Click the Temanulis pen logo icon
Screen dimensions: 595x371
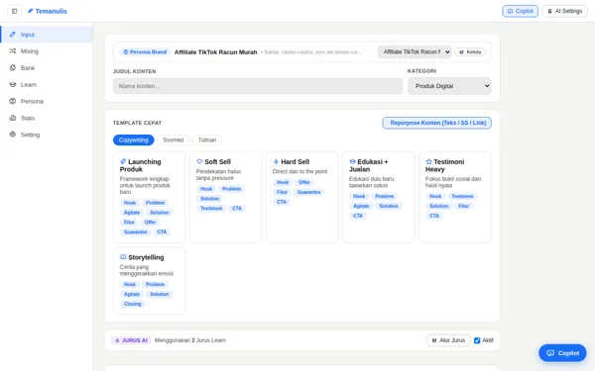tap(31, 11)
